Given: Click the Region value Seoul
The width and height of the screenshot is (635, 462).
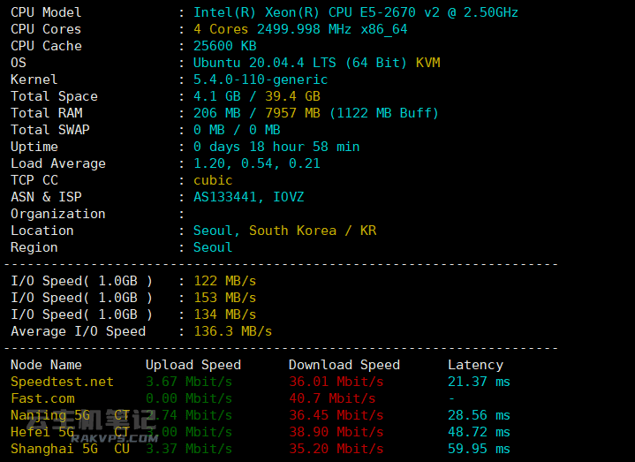Looking at the screenshot, I should (x=213, y=247).
